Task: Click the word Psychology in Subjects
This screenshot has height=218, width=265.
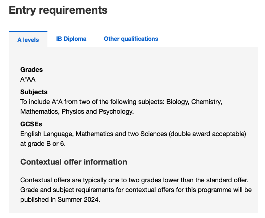Action: point(116,112)
